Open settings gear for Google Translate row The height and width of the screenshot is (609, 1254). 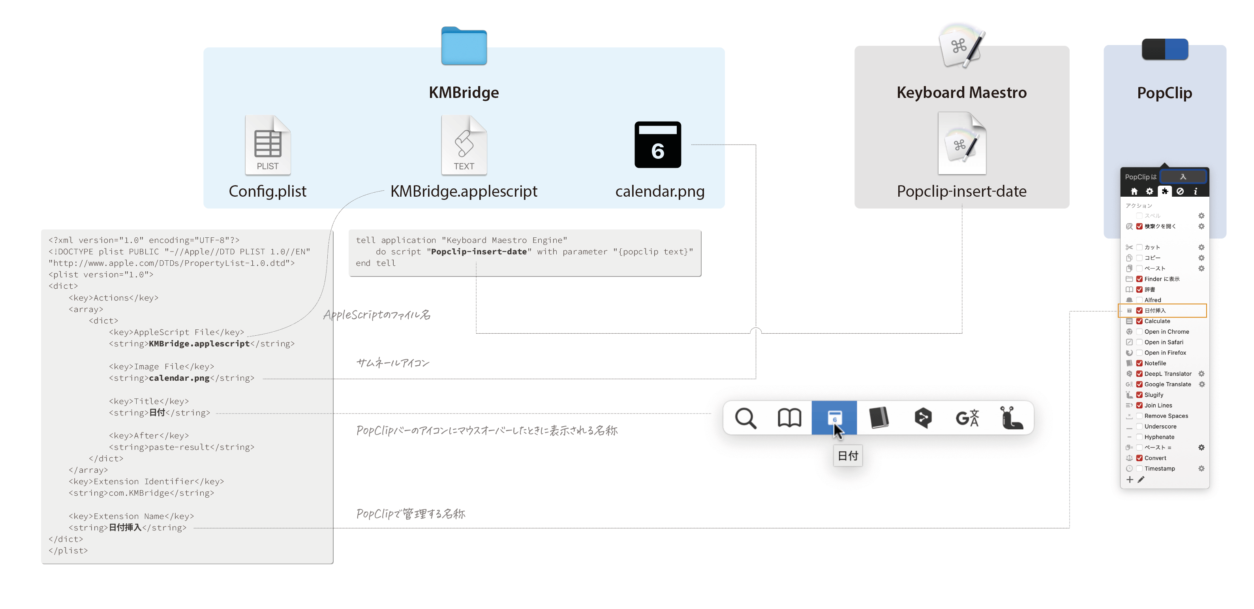(1201, 385)
